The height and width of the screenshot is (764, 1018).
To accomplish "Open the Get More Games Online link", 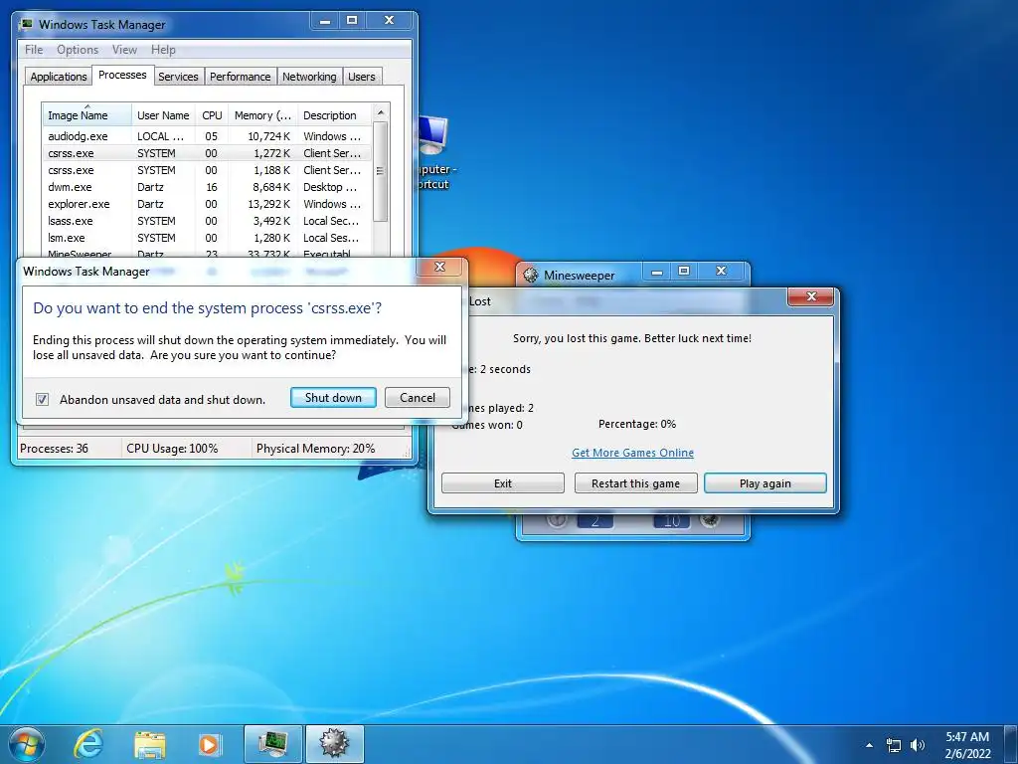I will (x=632, y=453).
